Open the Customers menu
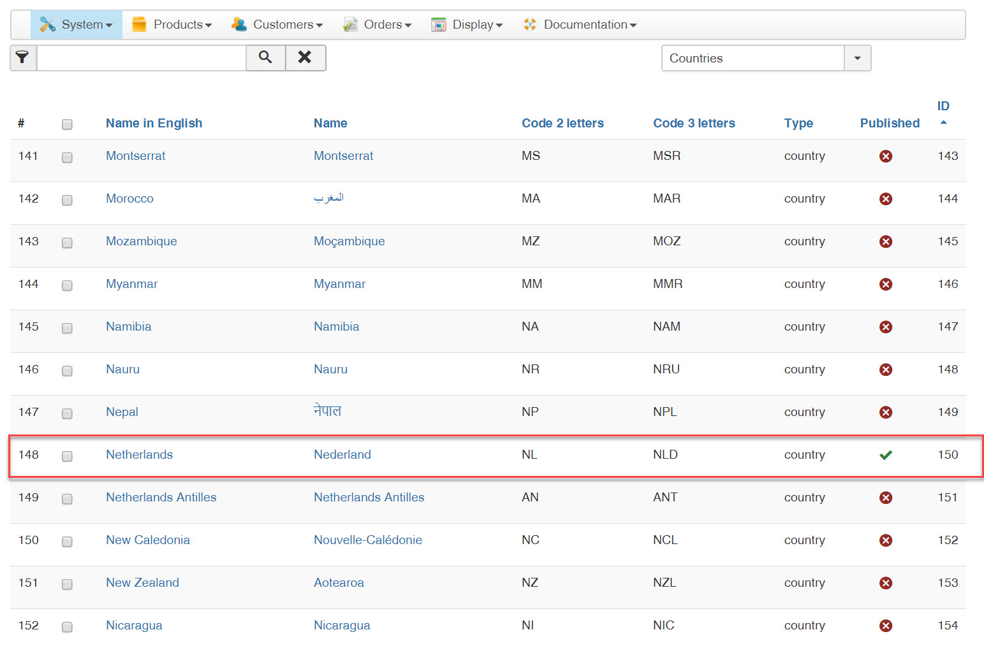The width and height of the screenshot is (984, 646). 277,25
